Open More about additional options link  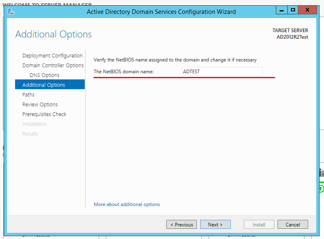(127, 204)
